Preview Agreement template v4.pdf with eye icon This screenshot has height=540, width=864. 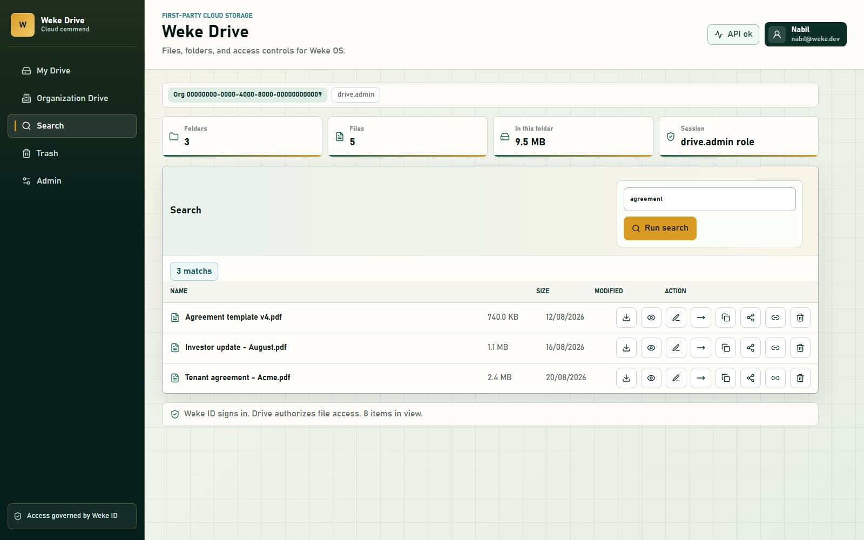(651, 318)
